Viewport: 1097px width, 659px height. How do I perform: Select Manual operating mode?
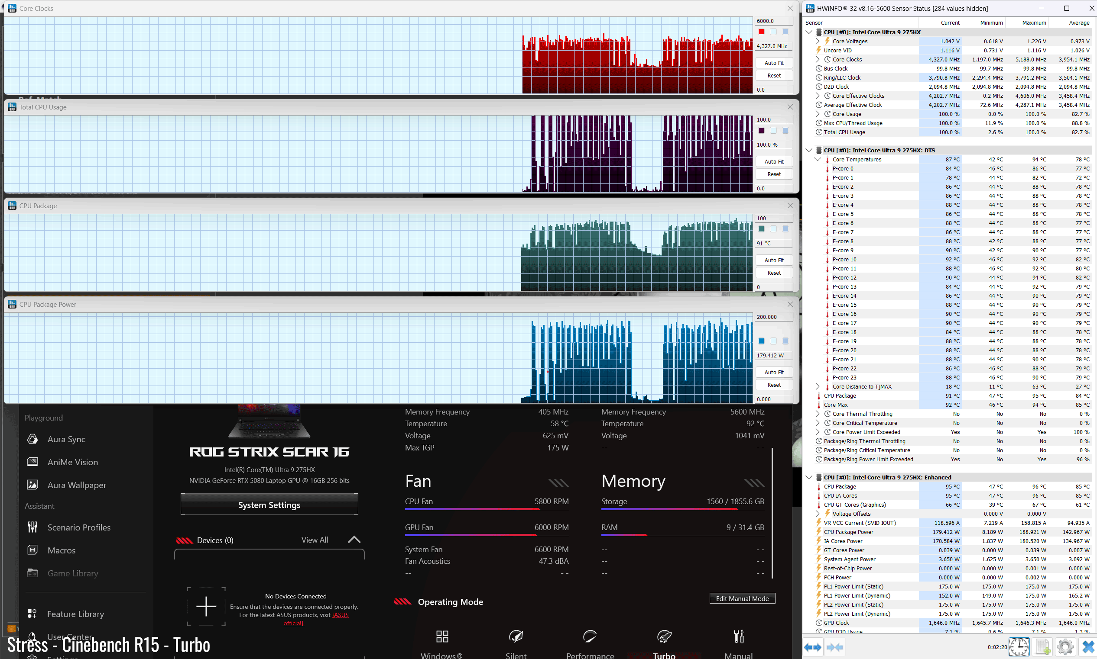pos(738,644)
